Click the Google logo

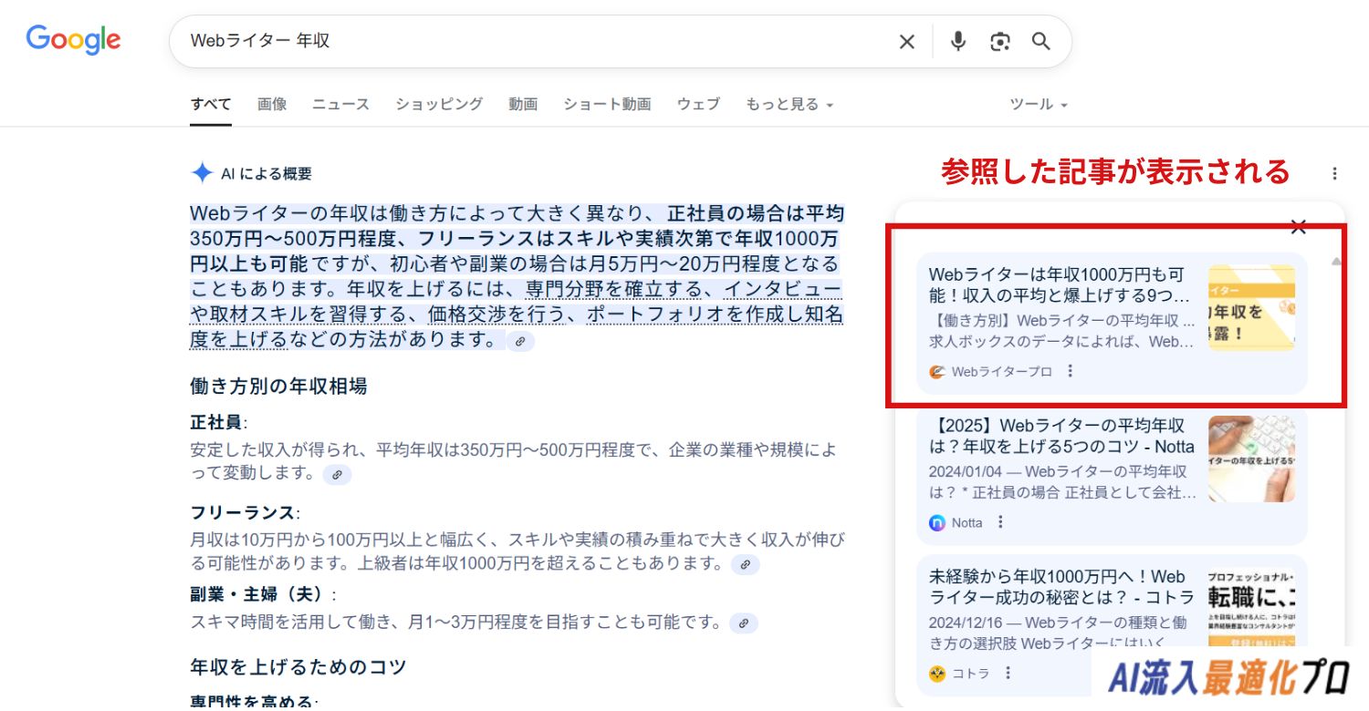[73, 40]
